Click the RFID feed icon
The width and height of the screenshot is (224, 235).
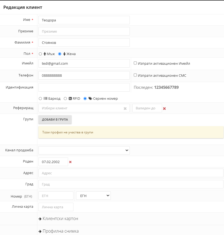pyautogui.click(x=70, y=98)
